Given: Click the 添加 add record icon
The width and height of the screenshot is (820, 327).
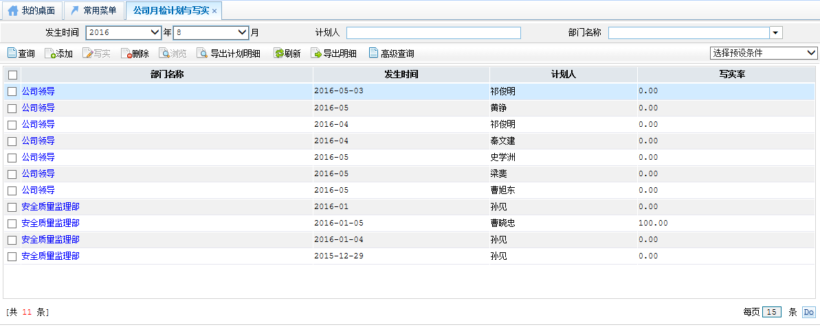Looking at the screenshot, I should coord(50,53).
